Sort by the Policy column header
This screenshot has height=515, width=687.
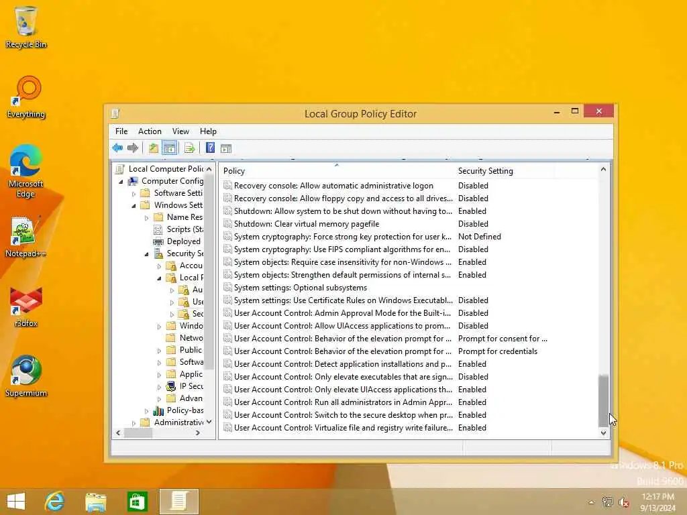[x=337, y=171]
